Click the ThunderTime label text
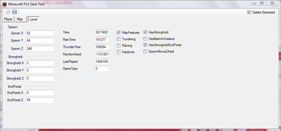The image size is (281, 131). point(72,47)
